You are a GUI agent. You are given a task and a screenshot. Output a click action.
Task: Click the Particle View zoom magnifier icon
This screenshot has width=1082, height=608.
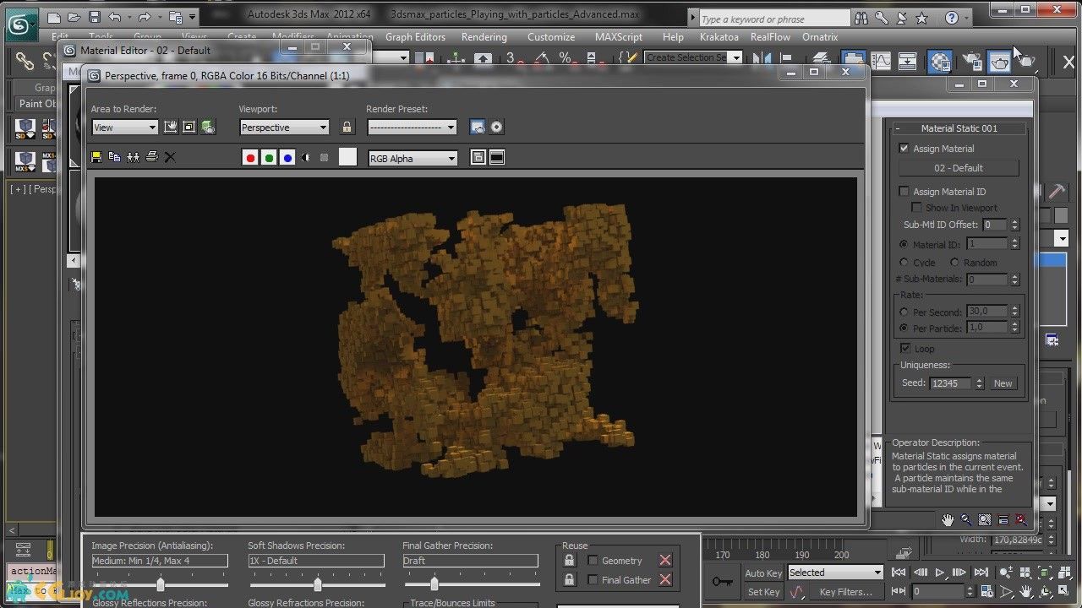click(966, 519)
